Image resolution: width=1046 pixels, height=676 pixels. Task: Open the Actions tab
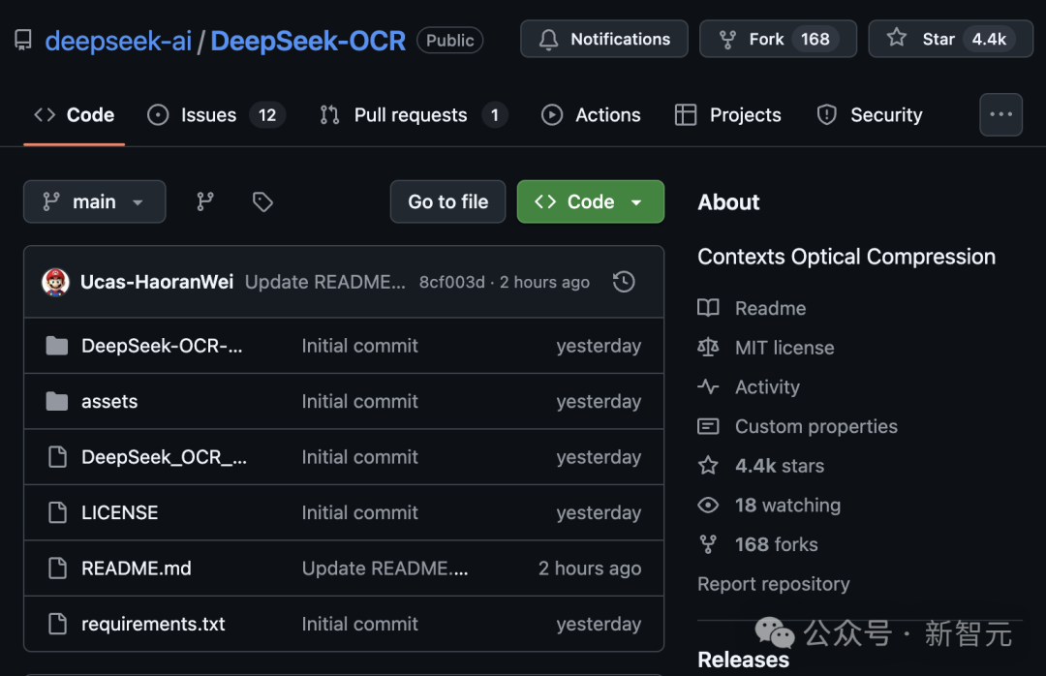tap(591, 115)
